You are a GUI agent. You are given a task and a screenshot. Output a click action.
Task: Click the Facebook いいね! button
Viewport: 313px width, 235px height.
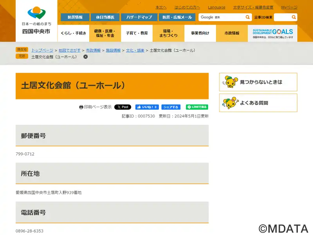(147, 107)
